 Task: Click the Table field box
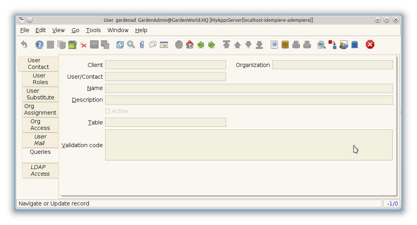pyautogui.click(x=165, y=122)
